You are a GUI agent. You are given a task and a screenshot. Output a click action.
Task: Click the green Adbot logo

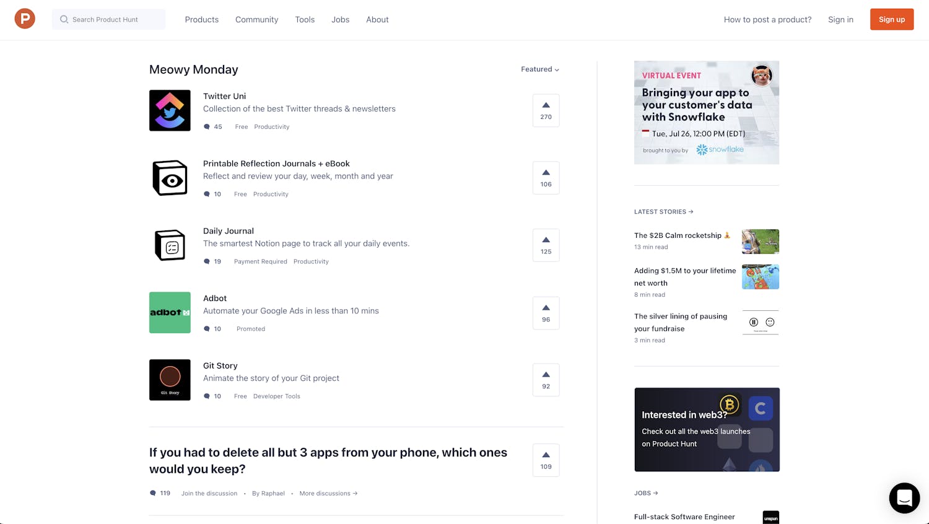tap(170, 313)
